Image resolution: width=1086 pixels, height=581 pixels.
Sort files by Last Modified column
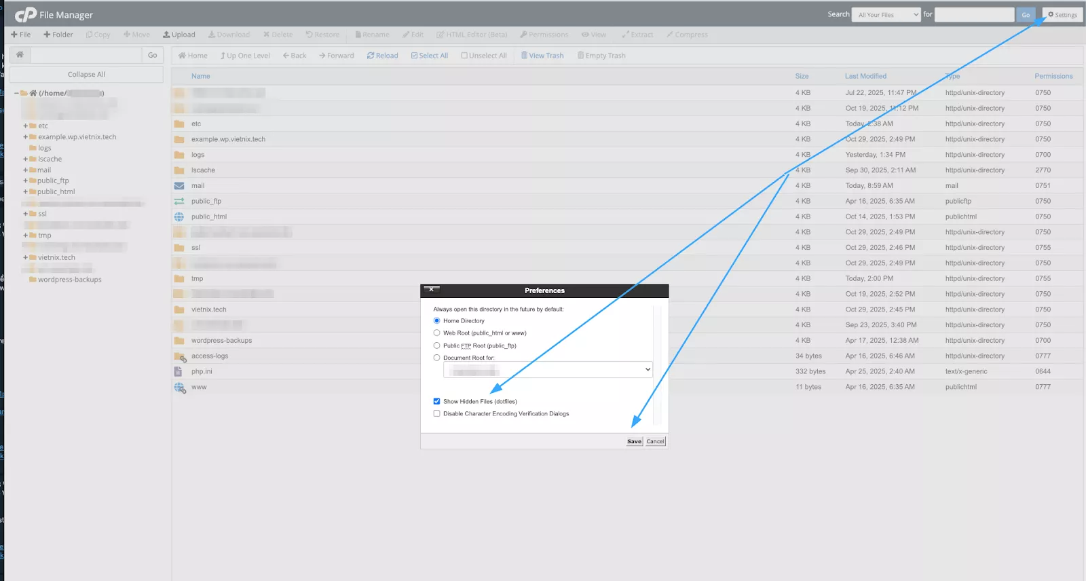[x=865, y=76]
